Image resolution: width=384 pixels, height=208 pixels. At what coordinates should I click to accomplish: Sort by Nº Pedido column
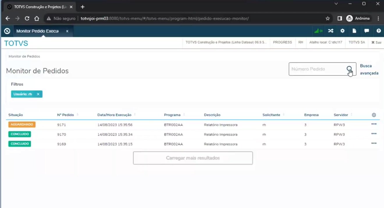pyautogui.click(x=66, y=115)
